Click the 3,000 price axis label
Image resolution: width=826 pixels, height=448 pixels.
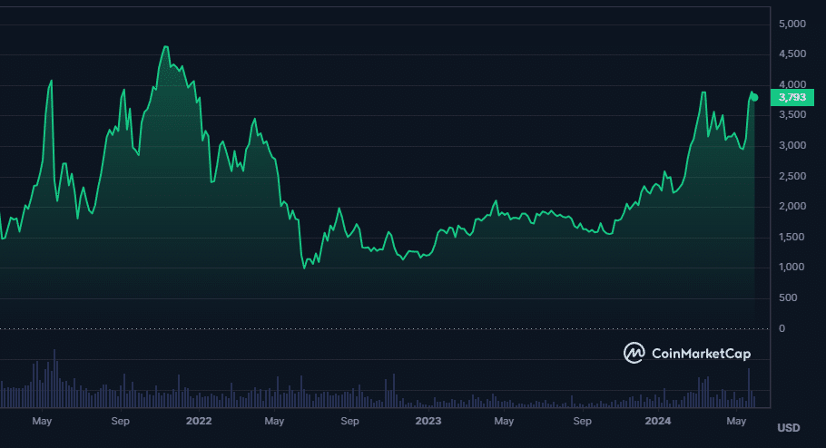[x=793, y=146]
